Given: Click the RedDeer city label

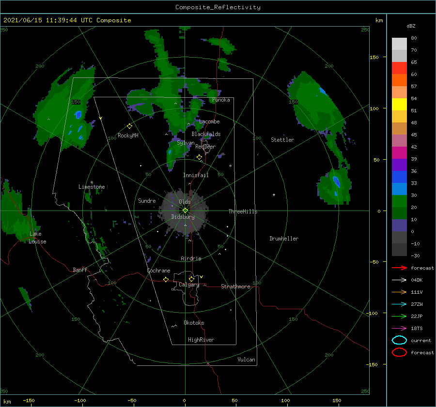Looking at the screenshot, I should click(x=205, y=147).
